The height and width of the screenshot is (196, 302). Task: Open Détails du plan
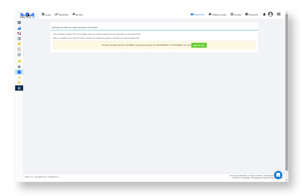(x=218, y=15)
